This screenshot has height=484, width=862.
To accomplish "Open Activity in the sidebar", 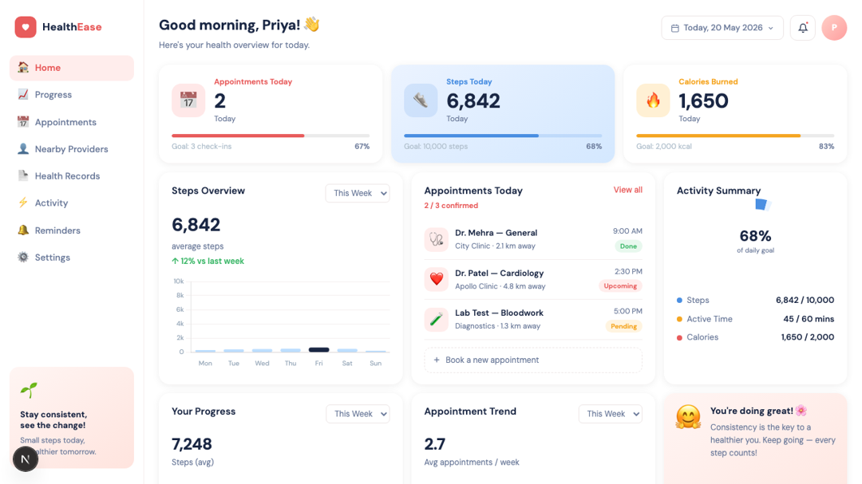I will point(72,203).
